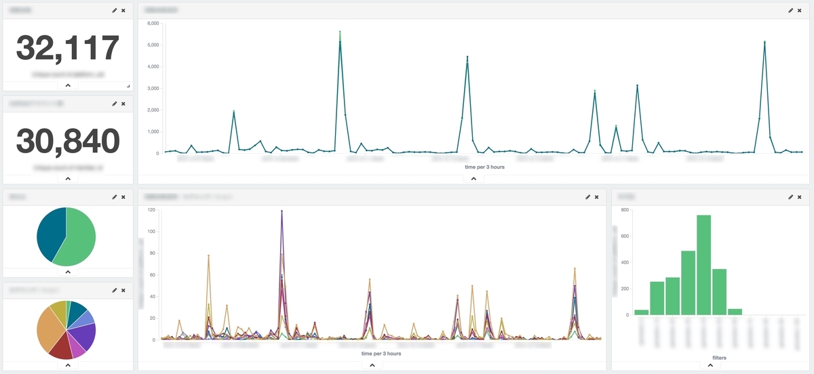Close the single-line chart panel with X icon

click(800, 11)
